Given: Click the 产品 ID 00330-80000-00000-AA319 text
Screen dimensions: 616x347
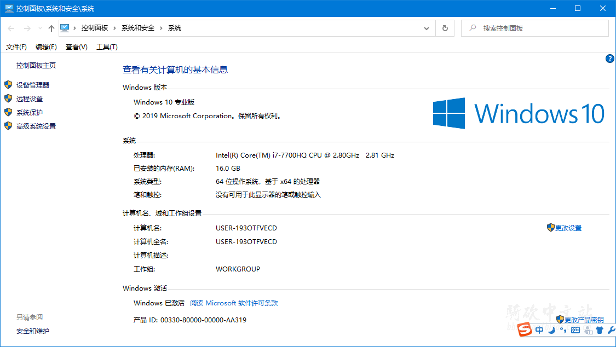Looking at the screenshot, I should (x=190, y=320).
